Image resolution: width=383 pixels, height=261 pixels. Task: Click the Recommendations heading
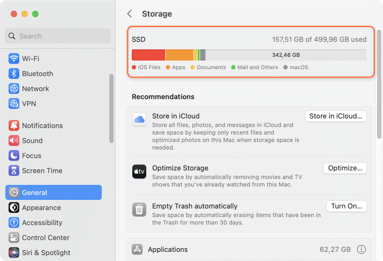point(163,97)
